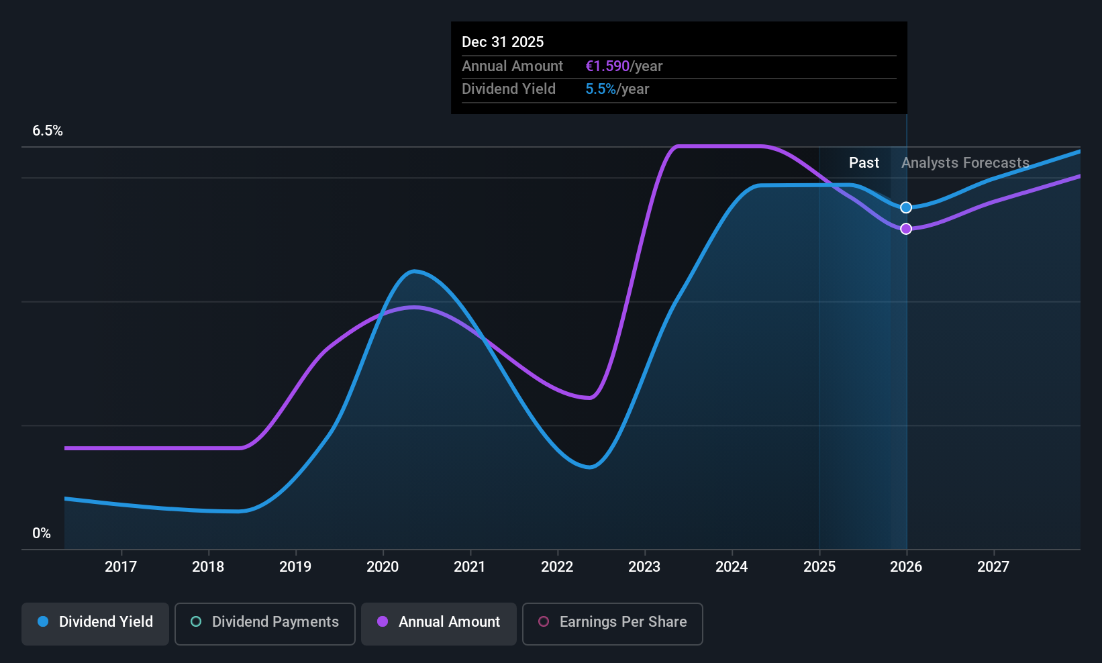Select the 2022 x-axis year label
1102x663 pixels.
coord(556,566)
